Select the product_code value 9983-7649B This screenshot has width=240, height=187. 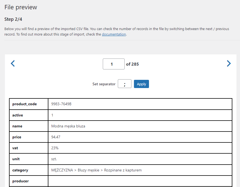(61, 104)
